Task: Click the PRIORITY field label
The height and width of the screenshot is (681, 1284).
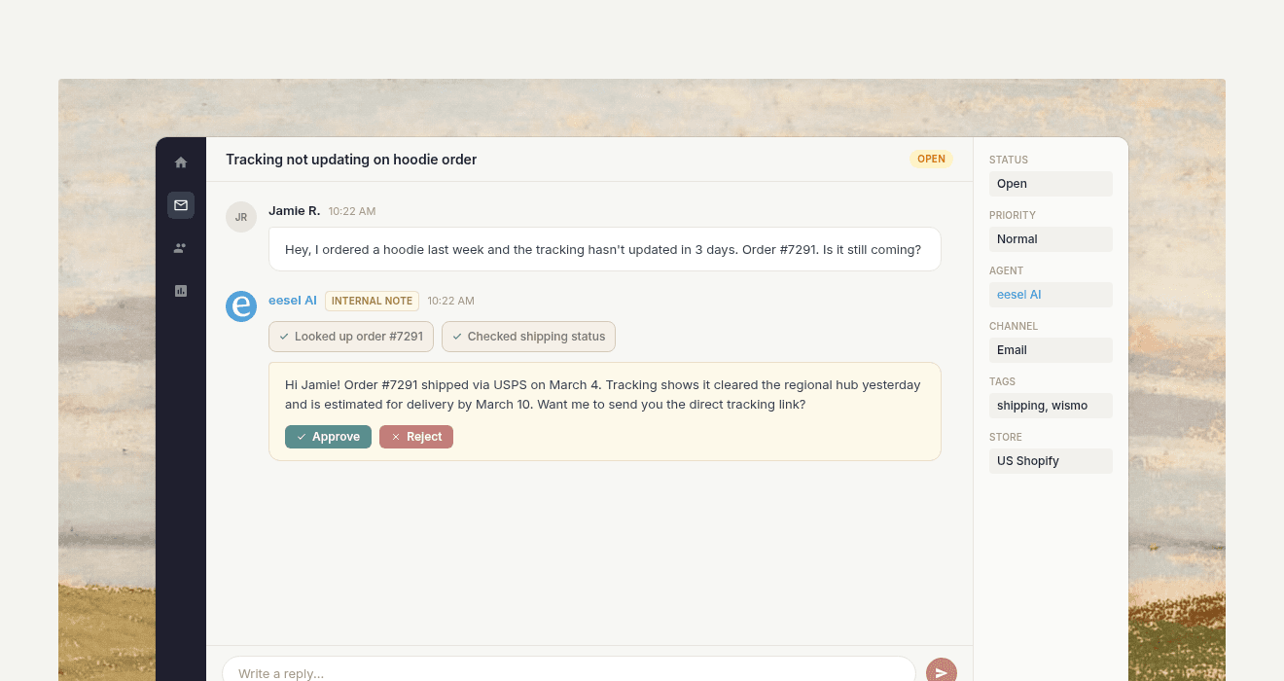Action: tap(1013, 215)
